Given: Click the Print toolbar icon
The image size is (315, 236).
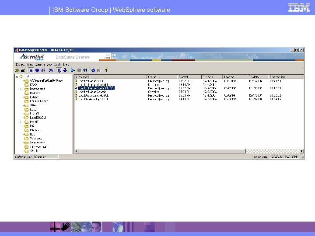Looking at the screenshot, I should click(x=23, y=70).
